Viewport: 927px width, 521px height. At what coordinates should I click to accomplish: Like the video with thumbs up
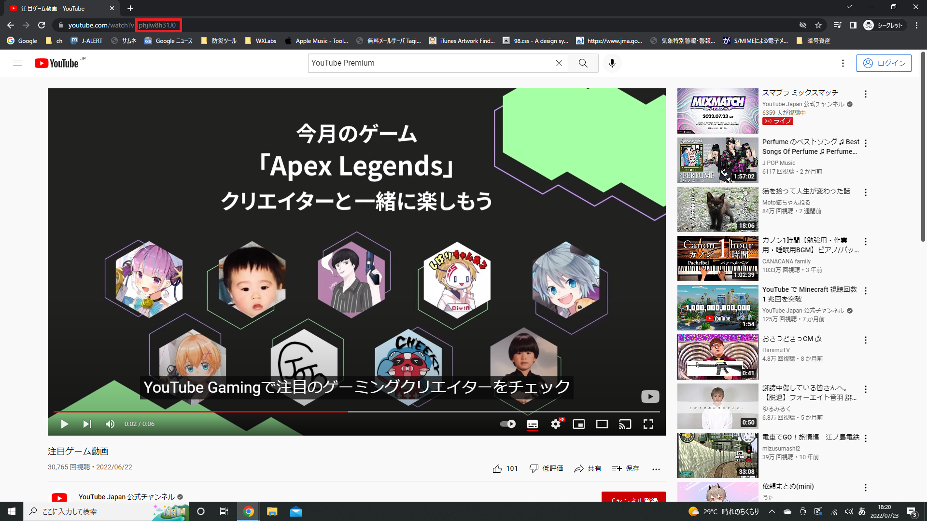point(505,468)
